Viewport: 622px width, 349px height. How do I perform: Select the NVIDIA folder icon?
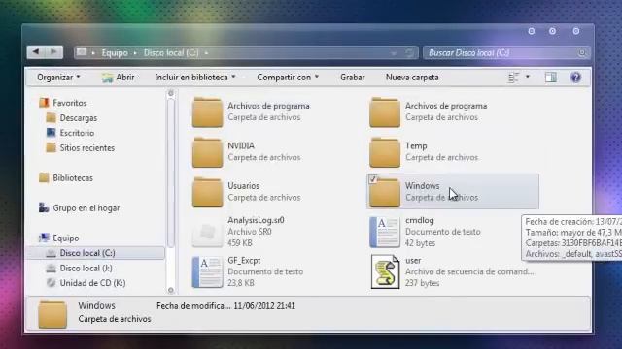click(x=207, y=153)
